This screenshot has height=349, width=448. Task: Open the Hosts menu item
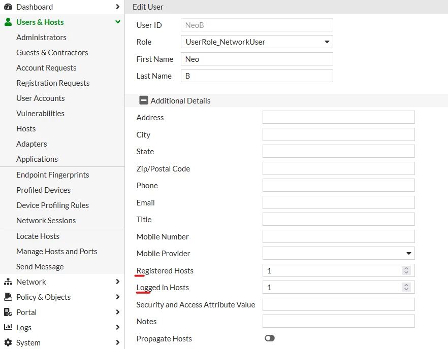pyautogui.click(x=26, y=129)
